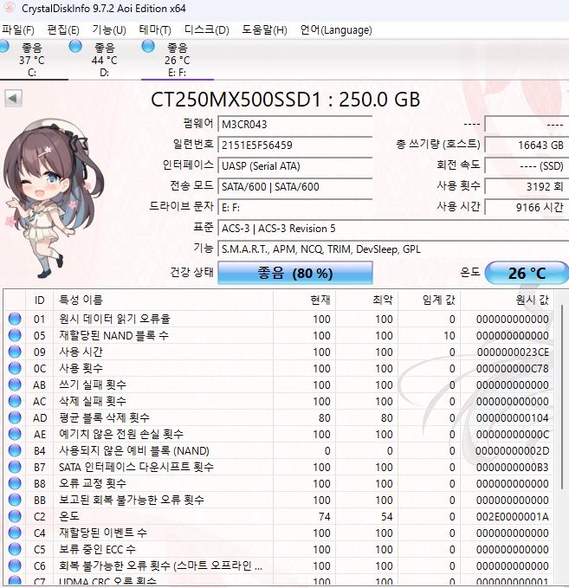Click attribute name SATA 인터페이스 다운시프트 횟수

136,467
